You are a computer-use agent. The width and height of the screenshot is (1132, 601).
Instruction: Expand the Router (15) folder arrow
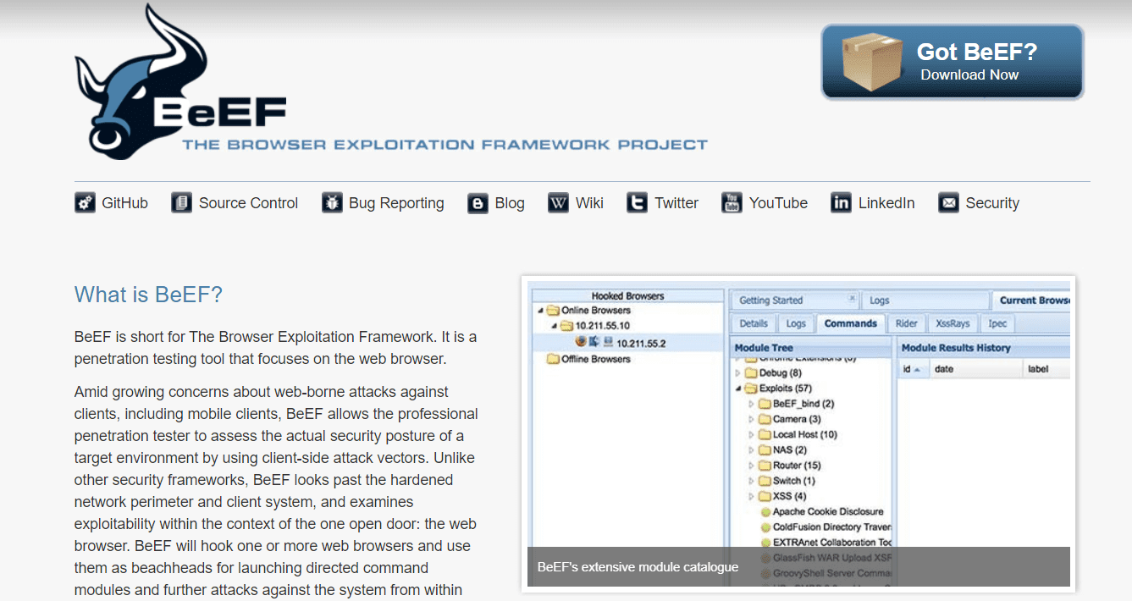point(751,466)
